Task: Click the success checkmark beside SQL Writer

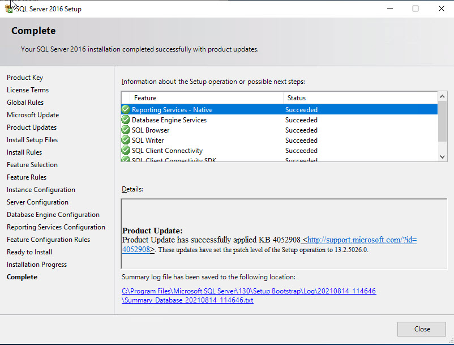Action: tap(126, 140)
